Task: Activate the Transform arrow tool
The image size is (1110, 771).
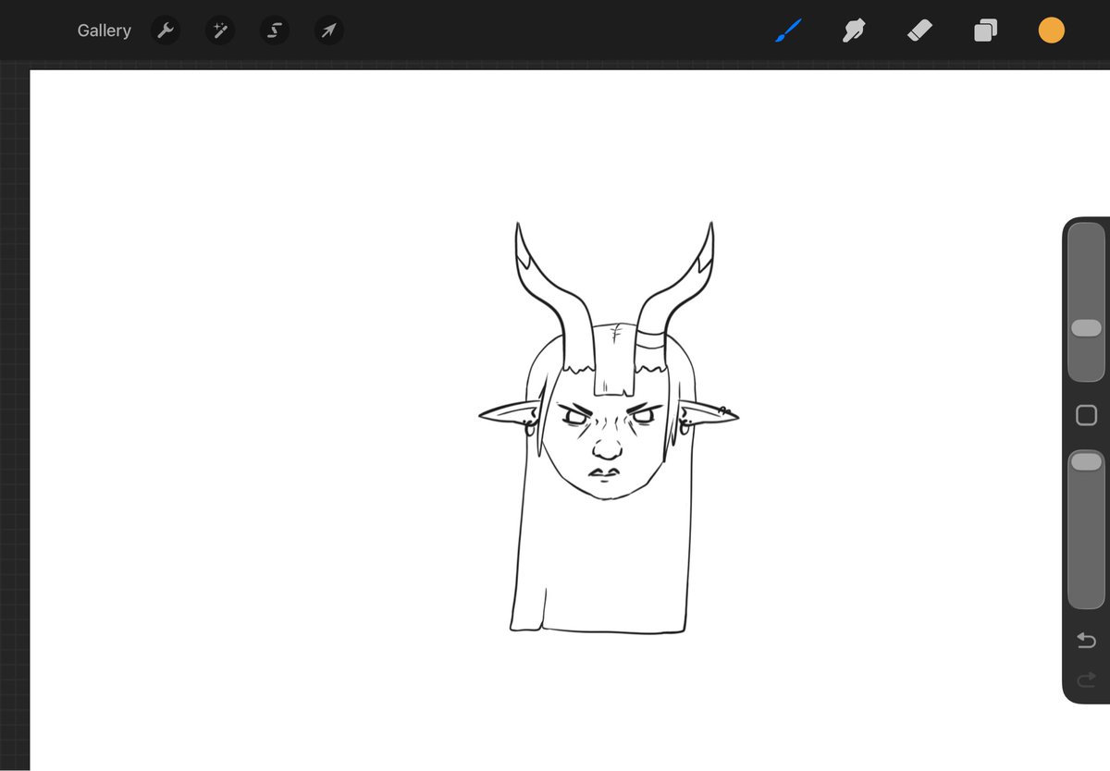Action: [x=328, y=31]
